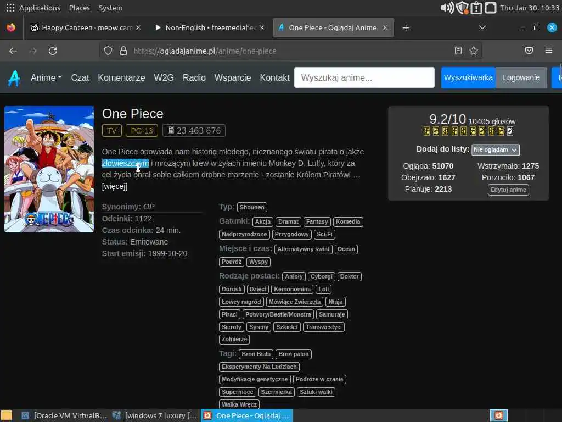This screenshot has width=562, height=422.
Task: Close the One Piece tab
Action: pos(385,27)
